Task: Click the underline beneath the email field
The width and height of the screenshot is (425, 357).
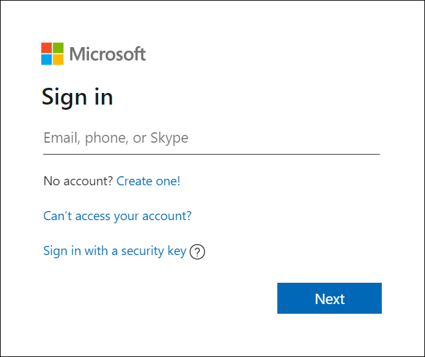Action: (211, 154)
